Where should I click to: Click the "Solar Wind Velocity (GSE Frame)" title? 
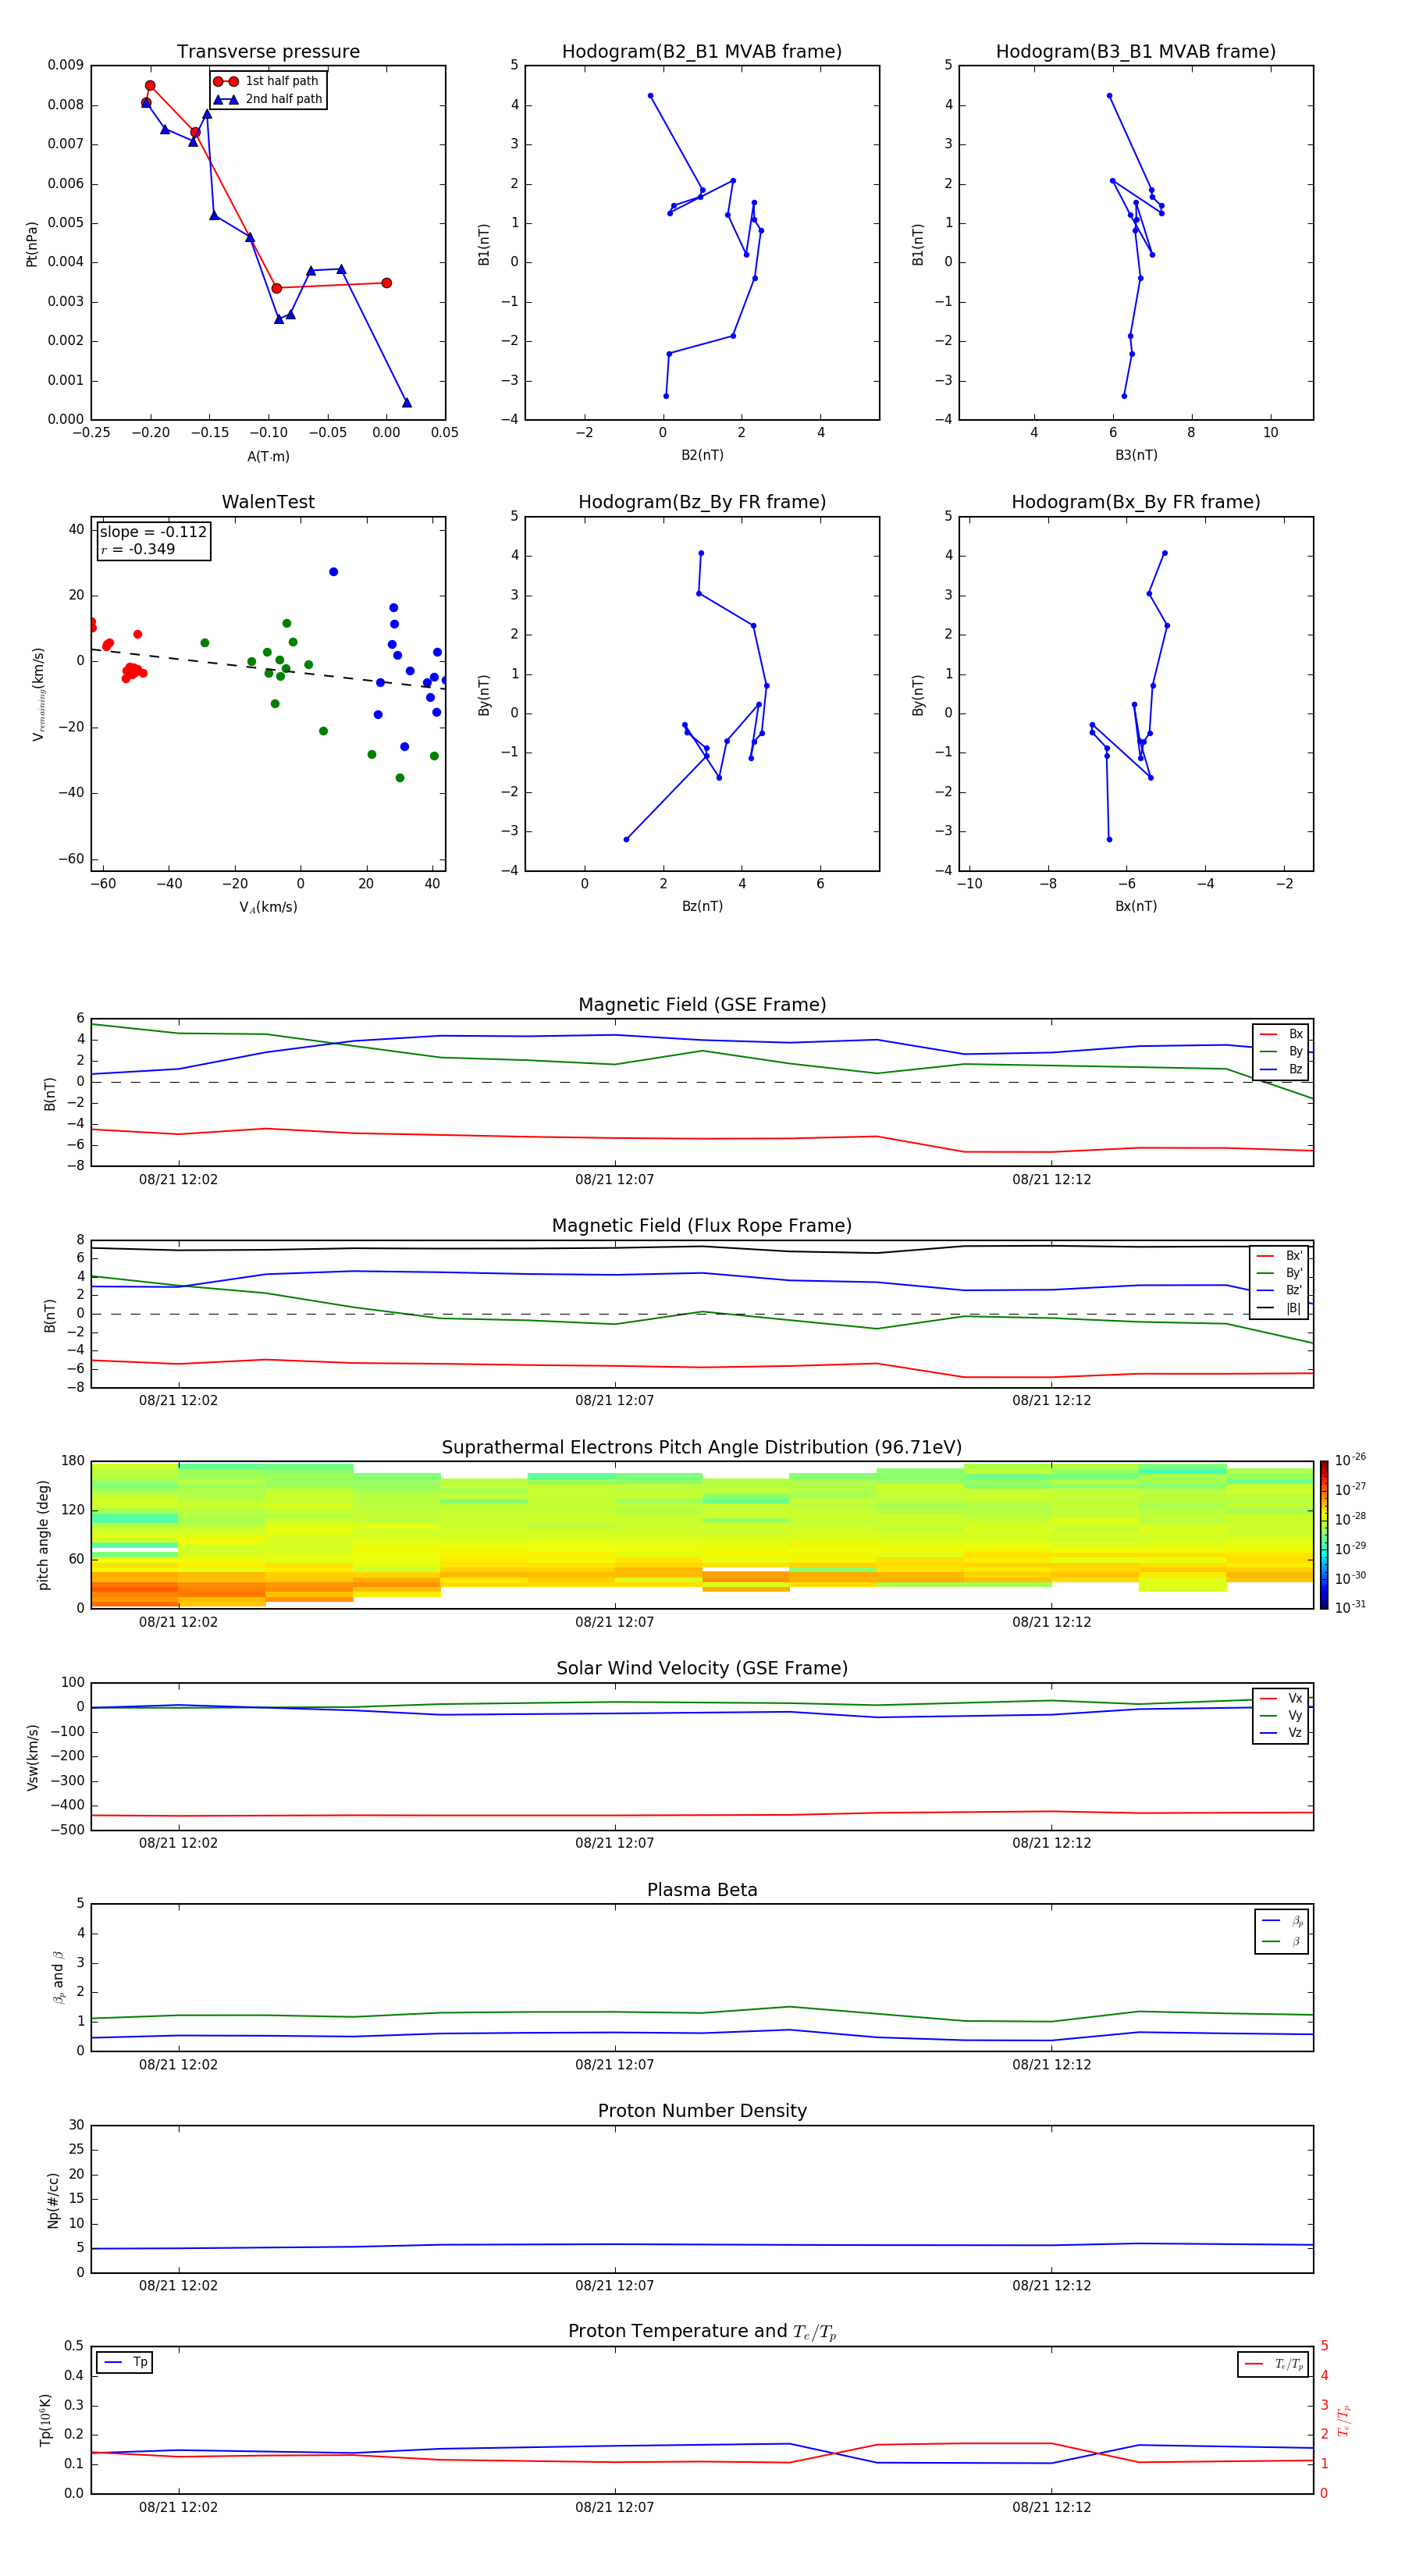[702, 1668]
